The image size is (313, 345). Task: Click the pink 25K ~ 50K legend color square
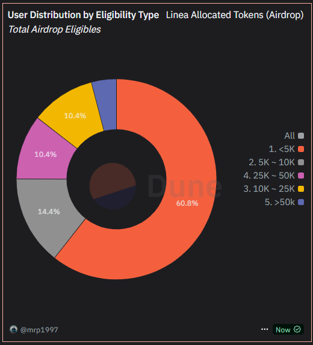[x=301, y=176]
